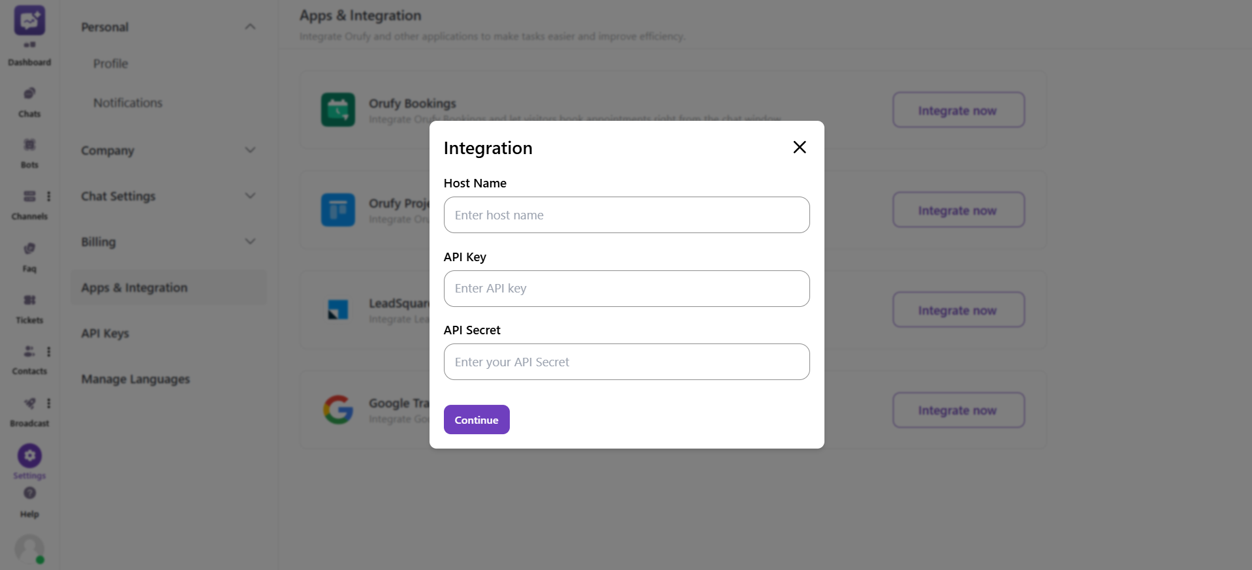This screenshot has height=570, width=1252.
Task: Click Integrate now for Orufy Bookings
Action: coord(958,110)
